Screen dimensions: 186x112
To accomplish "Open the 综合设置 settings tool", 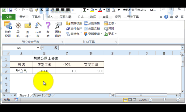I will [8, 29].
